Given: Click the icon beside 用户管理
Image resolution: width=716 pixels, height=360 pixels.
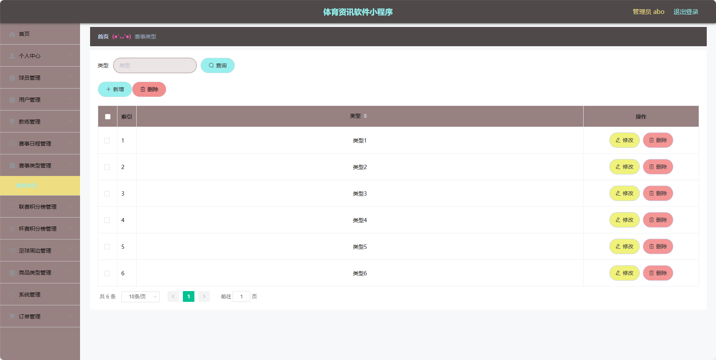Looking at the screenshot, I should 12,100.
